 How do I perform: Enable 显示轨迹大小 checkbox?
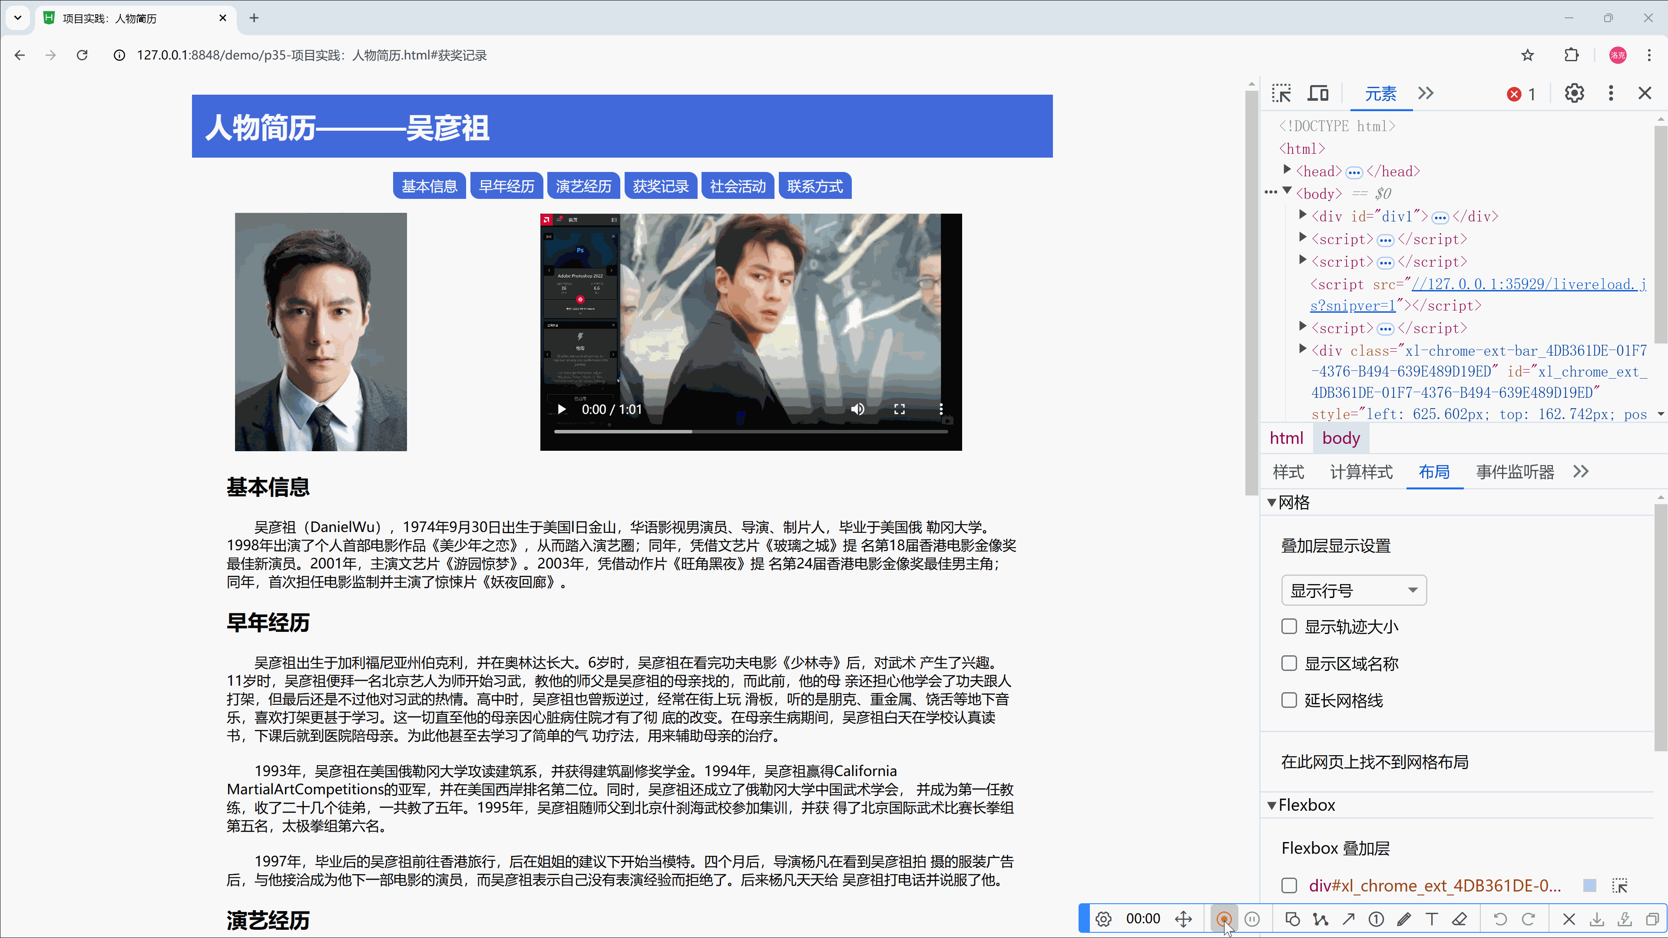point(1289,626)
